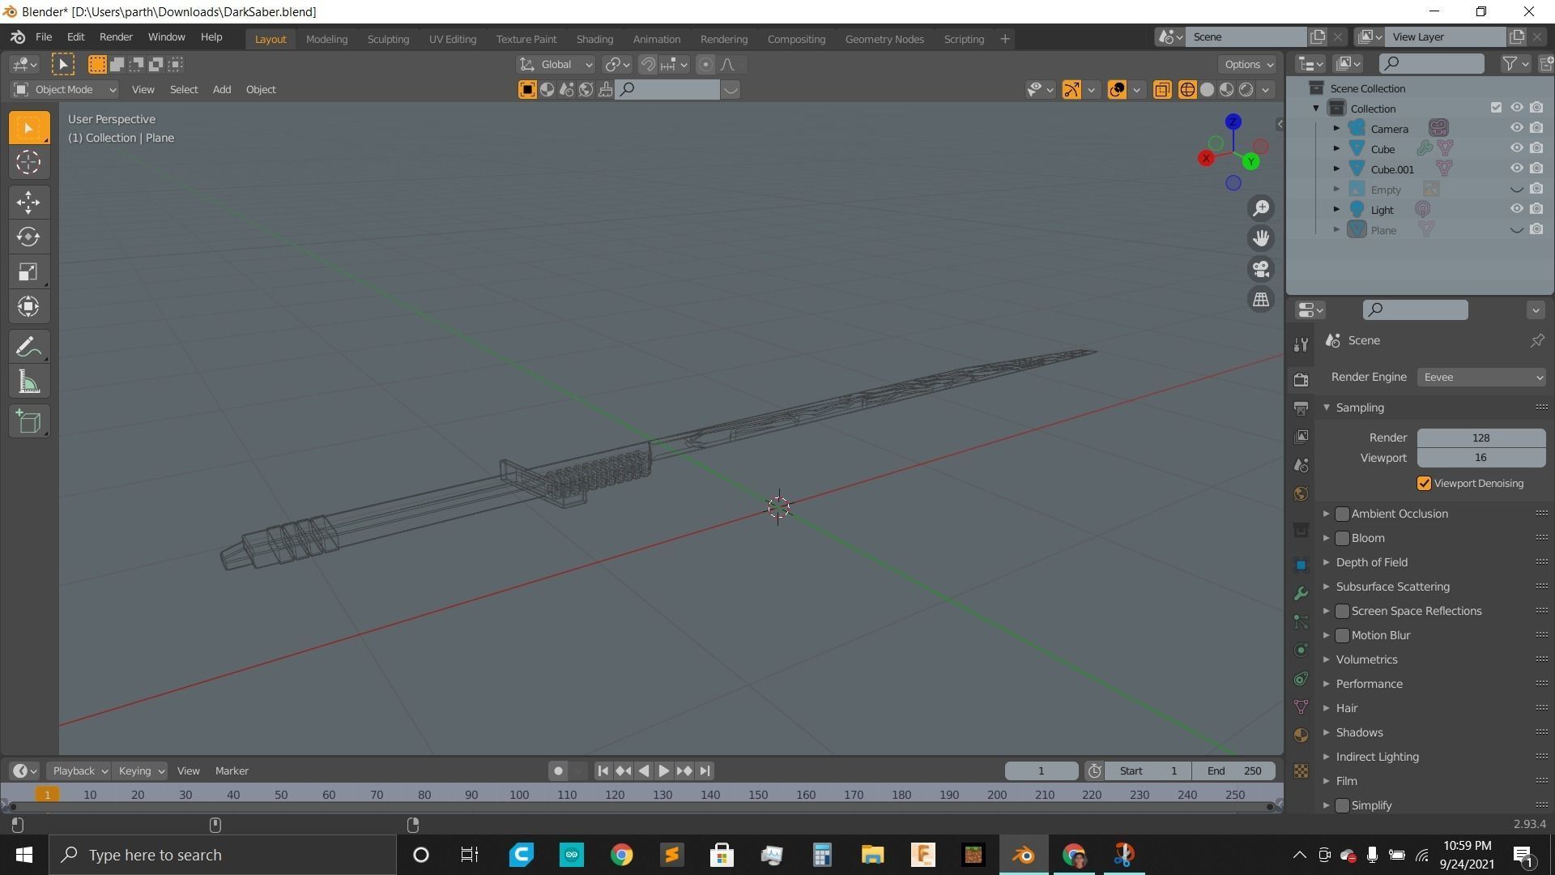Enable Ambient Occlusion checkbox
1555x875 pixels.
click(x=1342, y=514)
